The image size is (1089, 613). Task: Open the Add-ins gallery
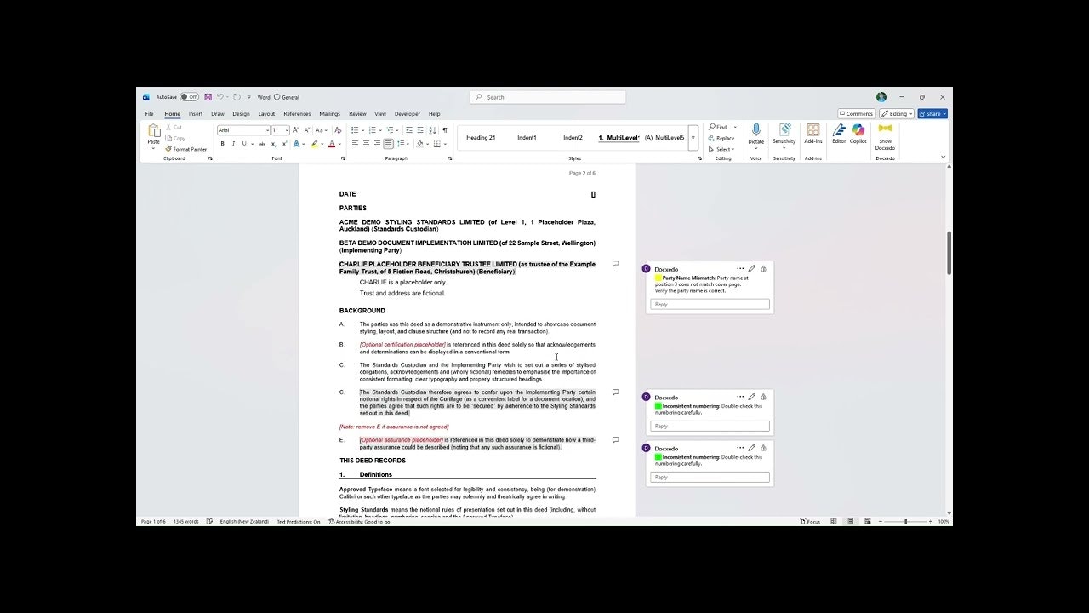coord(813,134)
